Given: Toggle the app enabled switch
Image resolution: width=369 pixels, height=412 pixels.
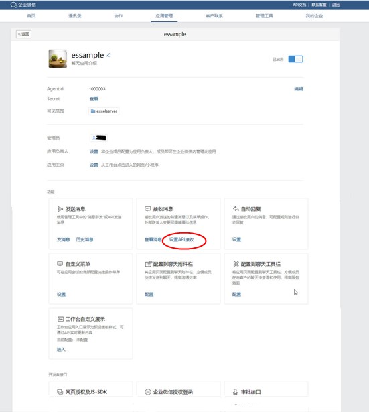Looking at the screenshot, I should click(295, 59).
